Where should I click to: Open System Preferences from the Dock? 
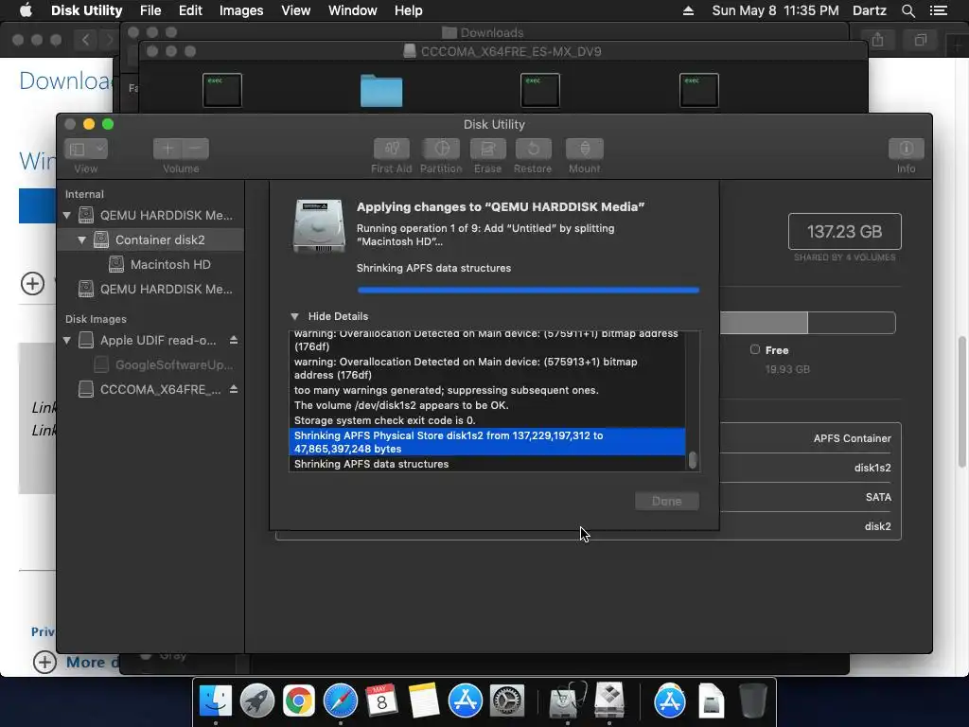(507, 701)
